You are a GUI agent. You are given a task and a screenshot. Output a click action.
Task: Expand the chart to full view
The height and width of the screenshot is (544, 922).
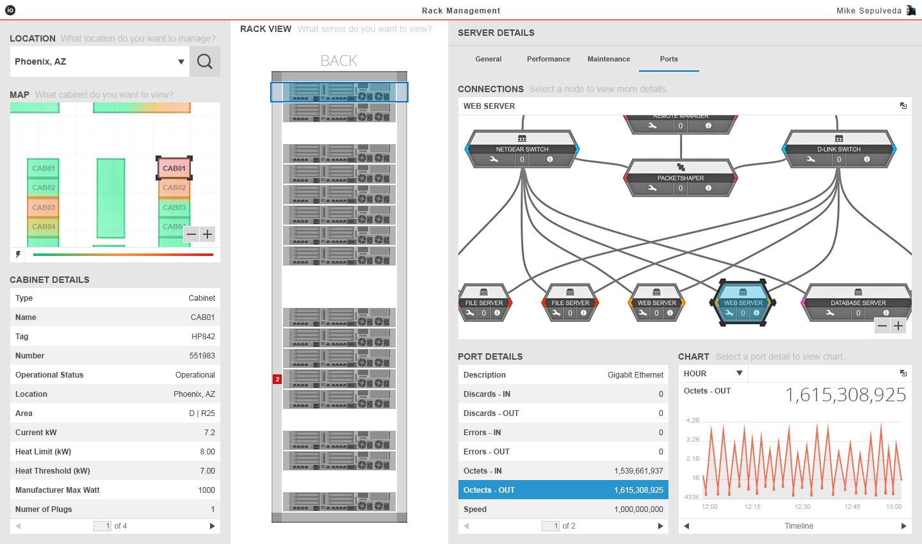(x=903, y=374)
